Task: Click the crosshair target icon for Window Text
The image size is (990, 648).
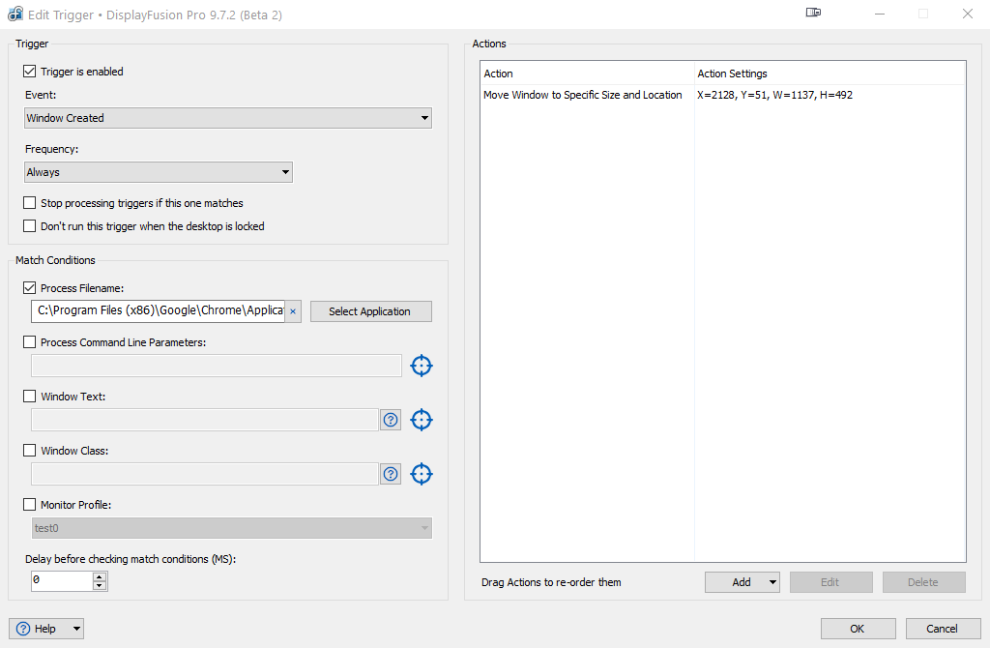Action: (421, 420)
